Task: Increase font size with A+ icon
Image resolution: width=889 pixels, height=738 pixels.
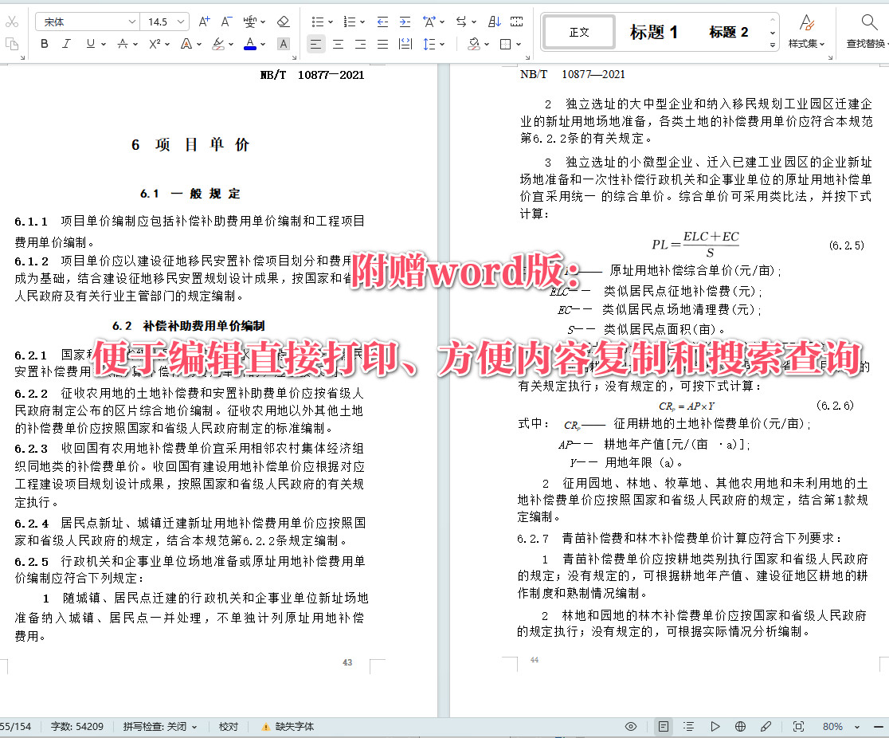Action: 205,22
